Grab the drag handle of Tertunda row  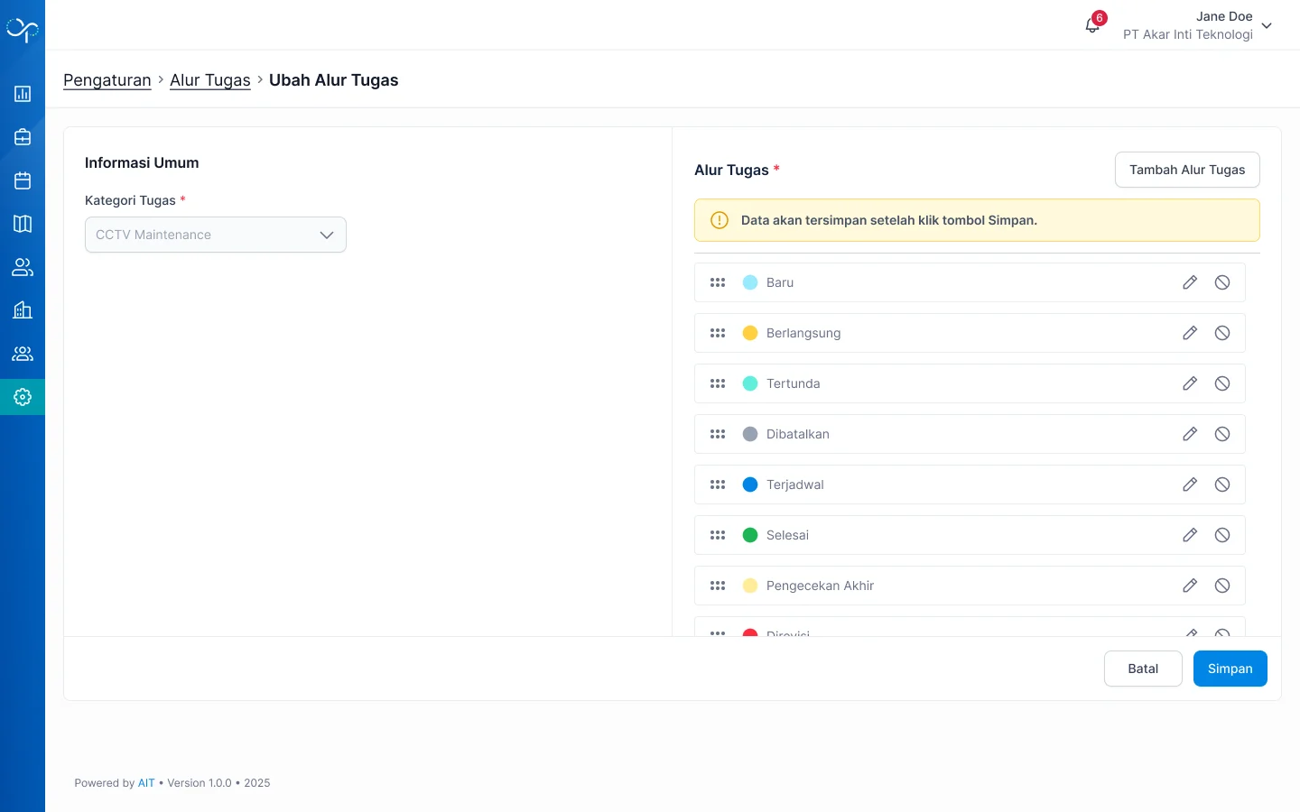(x=718, y=383)
